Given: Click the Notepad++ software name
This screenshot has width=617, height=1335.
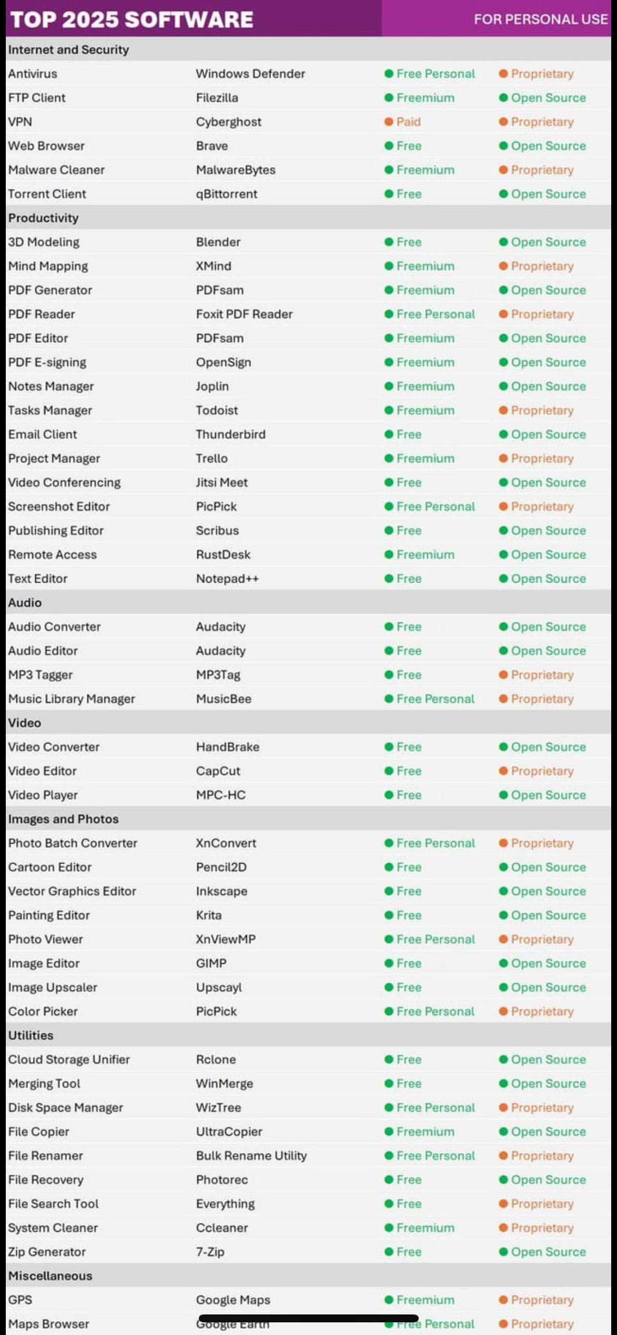Looking at the screenshot, I should click(227, 578).
